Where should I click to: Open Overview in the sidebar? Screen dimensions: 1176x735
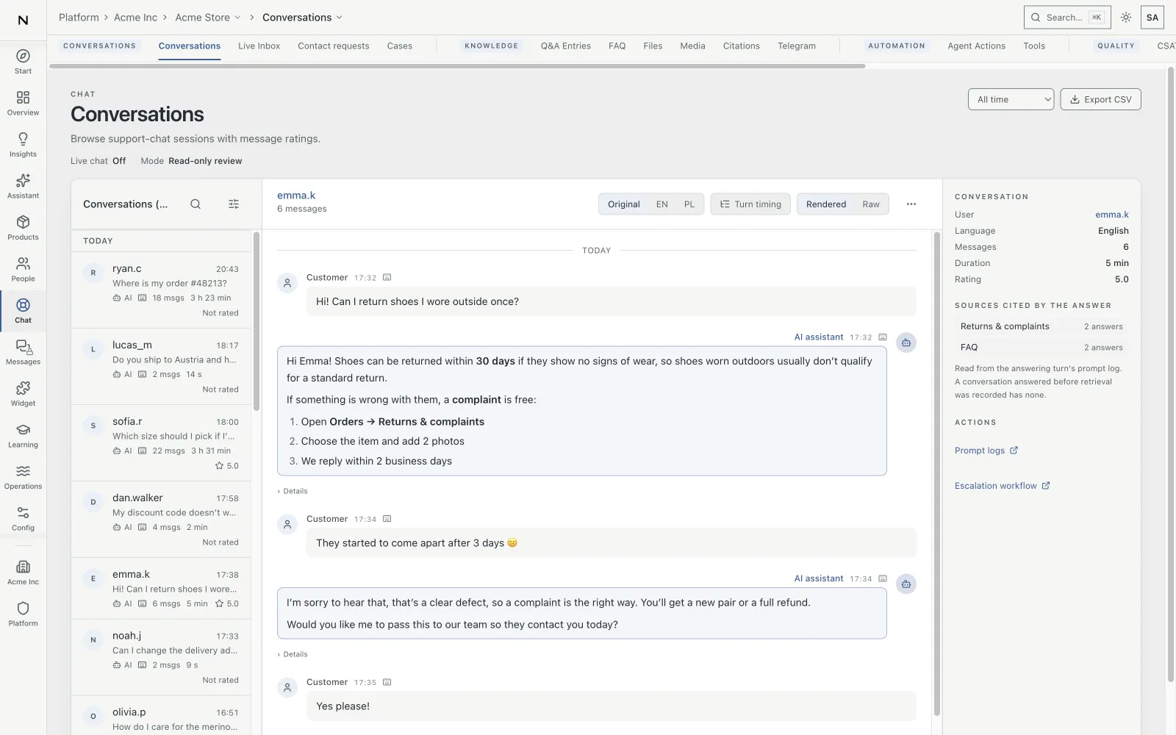[x=23, y=104]
